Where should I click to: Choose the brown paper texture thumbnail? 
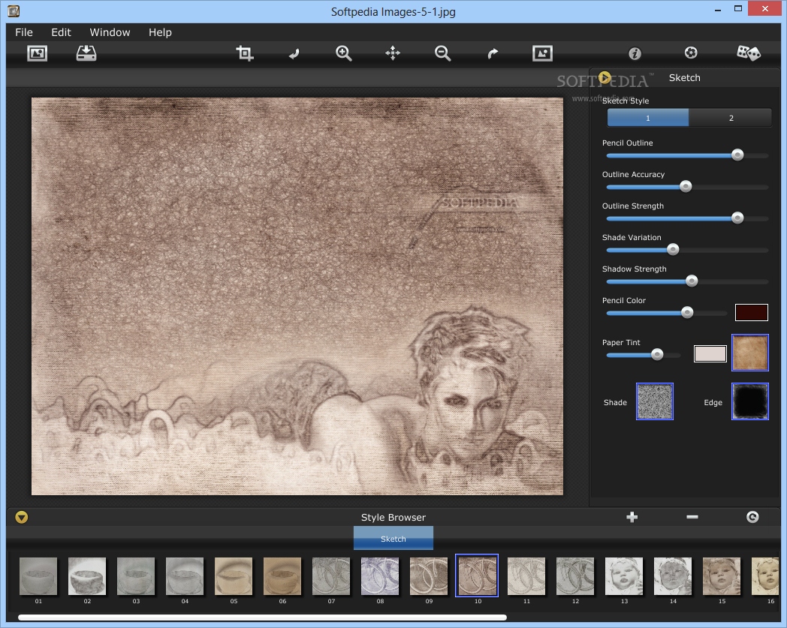750,353
